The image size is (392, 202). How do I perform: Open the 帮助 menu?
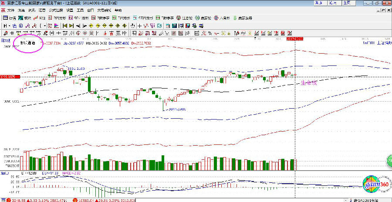pos(118,10)
